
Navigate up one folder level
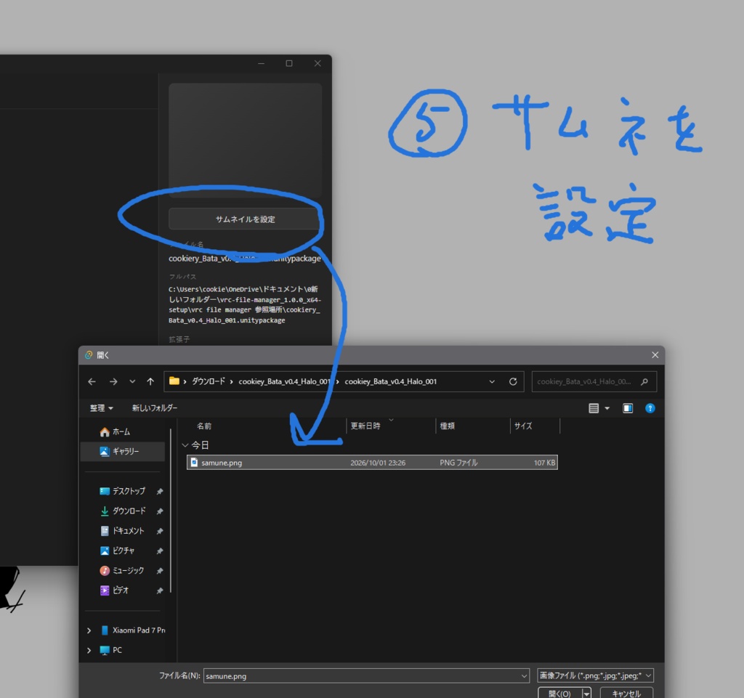pyautogui.click(x=150, y=382)
